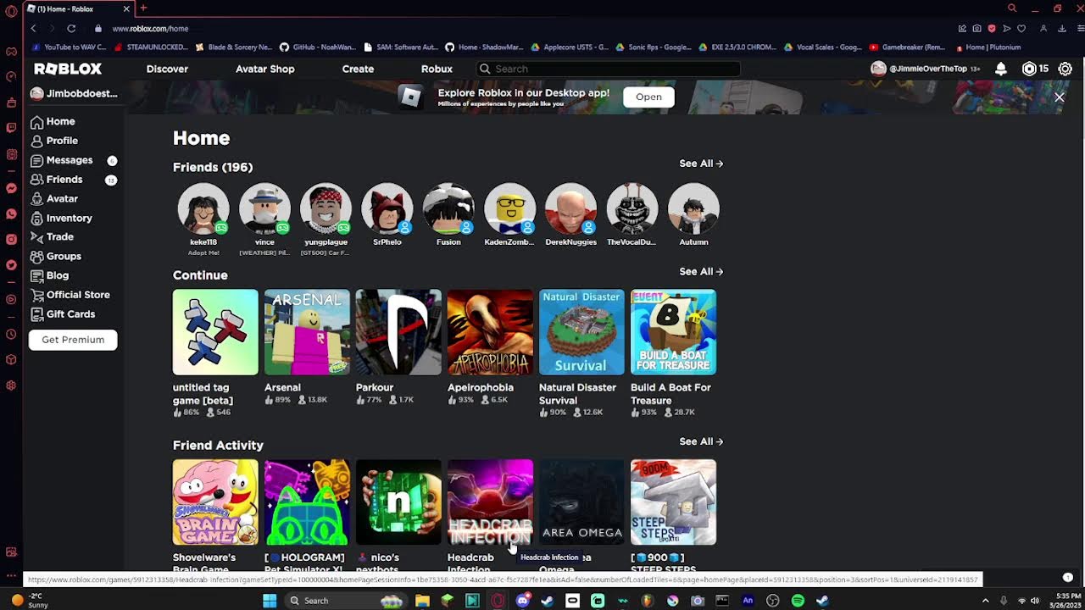Open YouTube to WAV bookmark
This screenshot has height=610, width=1085.
click(69, 47)
